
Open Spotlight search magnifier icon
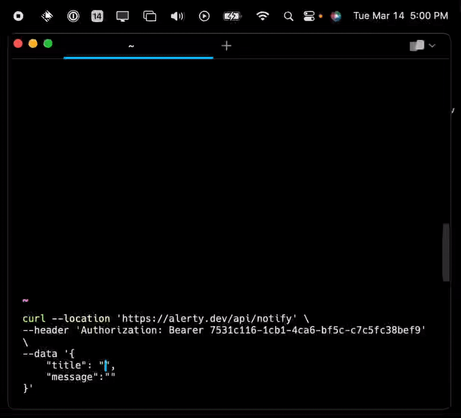tap(289, 16)
